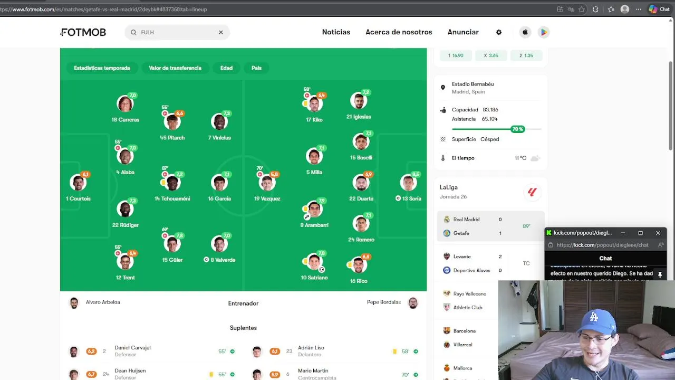This screenshot has width=675, height=380.
Task: Click the attendance 78% progress bar
Action: (497, 129)
